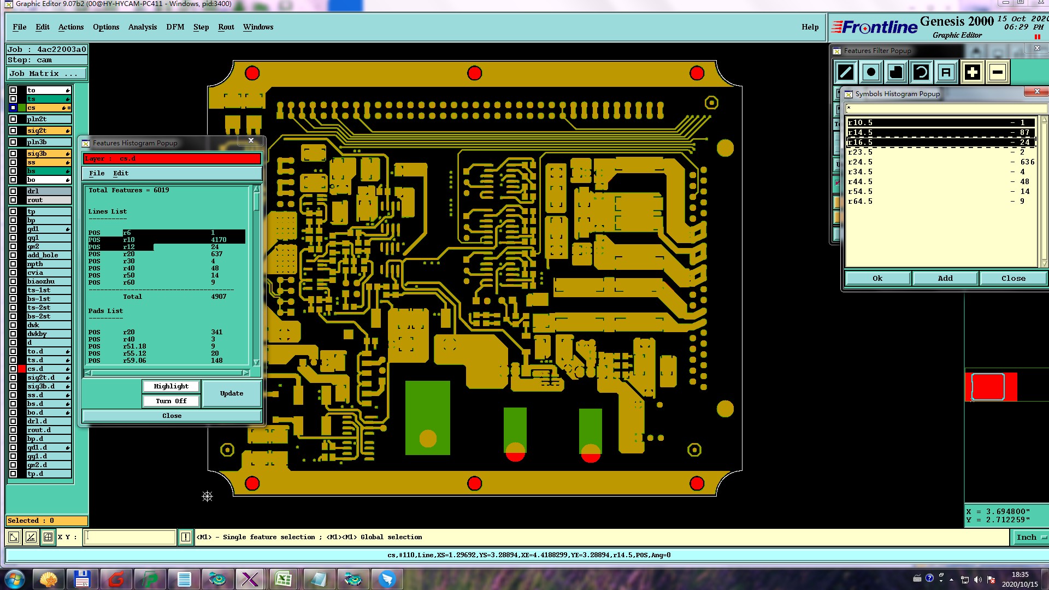Toggle the checkbox for layer drl
The width and height of the screenshot is (1049, 590).
point(13,191)
